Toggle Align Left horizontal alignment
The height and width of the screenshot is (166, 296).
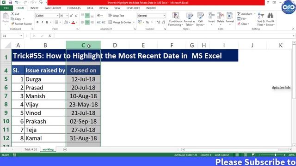82,22
